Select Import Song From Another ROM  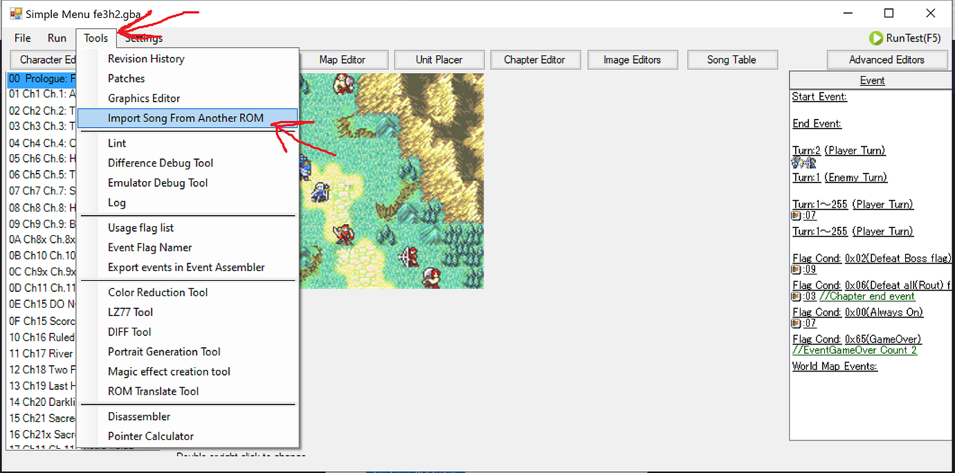(188, 118)
